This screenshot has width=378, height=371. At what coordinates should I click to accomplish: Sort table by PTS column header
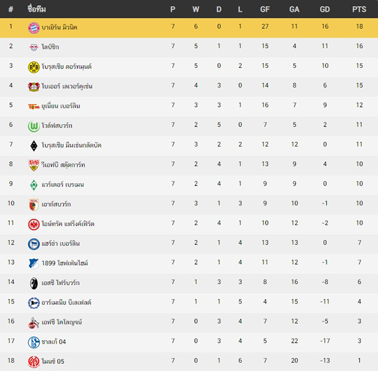click(359, 9)
